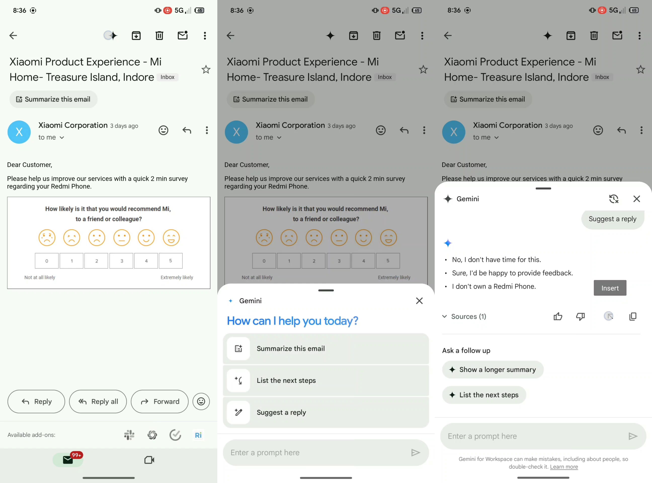
Task: Tap the Reply all button
Action: pos(98,401)
